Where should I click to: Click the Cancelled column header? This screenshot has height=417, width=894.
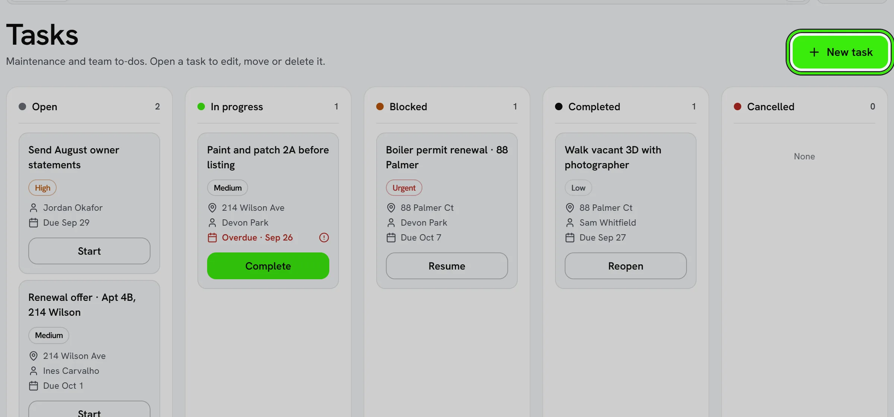tap(805, 106)
